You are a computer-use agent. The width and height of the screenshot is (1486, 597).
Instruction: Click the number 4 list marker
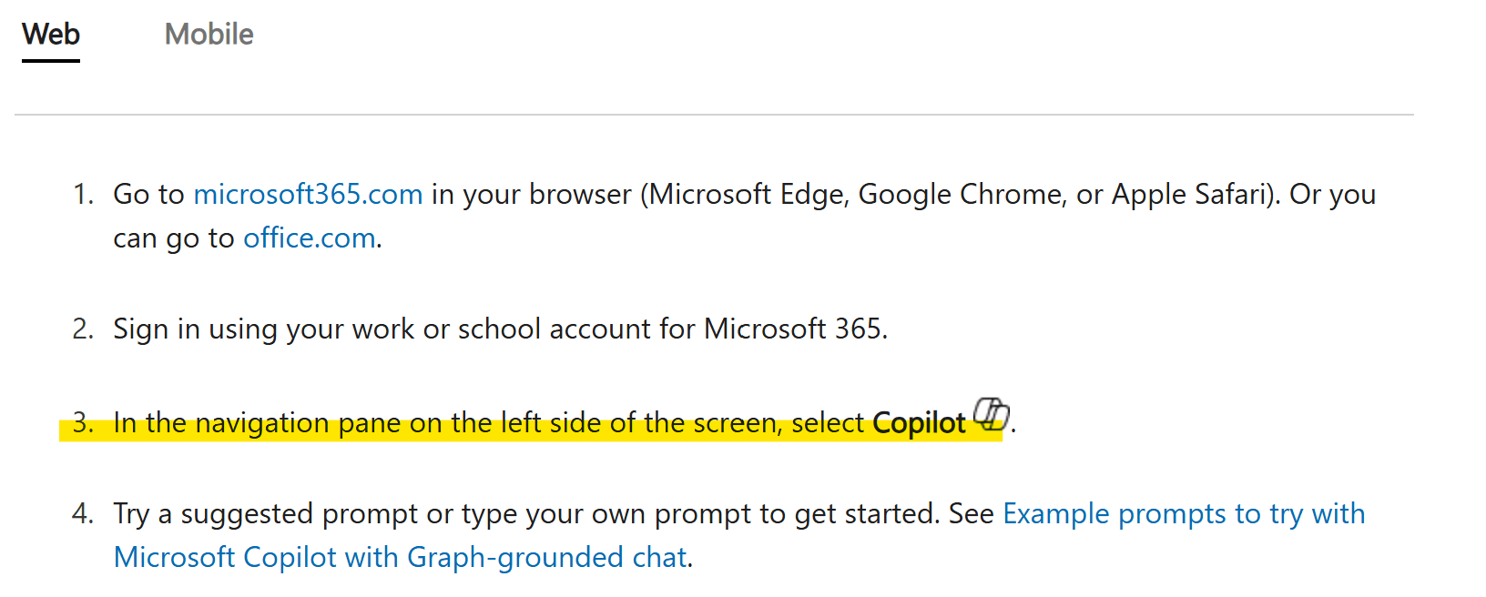(83, 513)
